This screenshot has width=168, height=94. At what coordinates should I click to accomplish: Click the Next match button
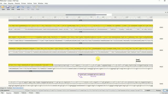click(166, 90)
